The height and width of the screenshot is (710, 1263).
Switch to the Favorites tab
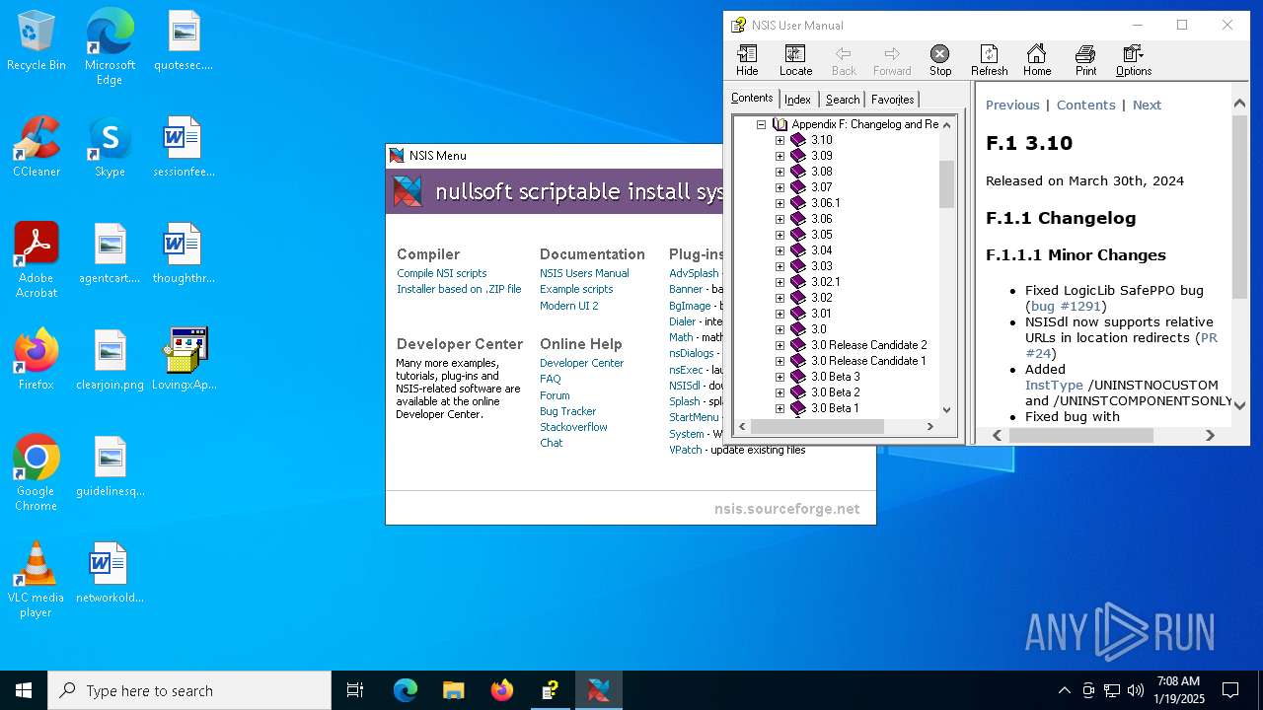tap(892, 99)
